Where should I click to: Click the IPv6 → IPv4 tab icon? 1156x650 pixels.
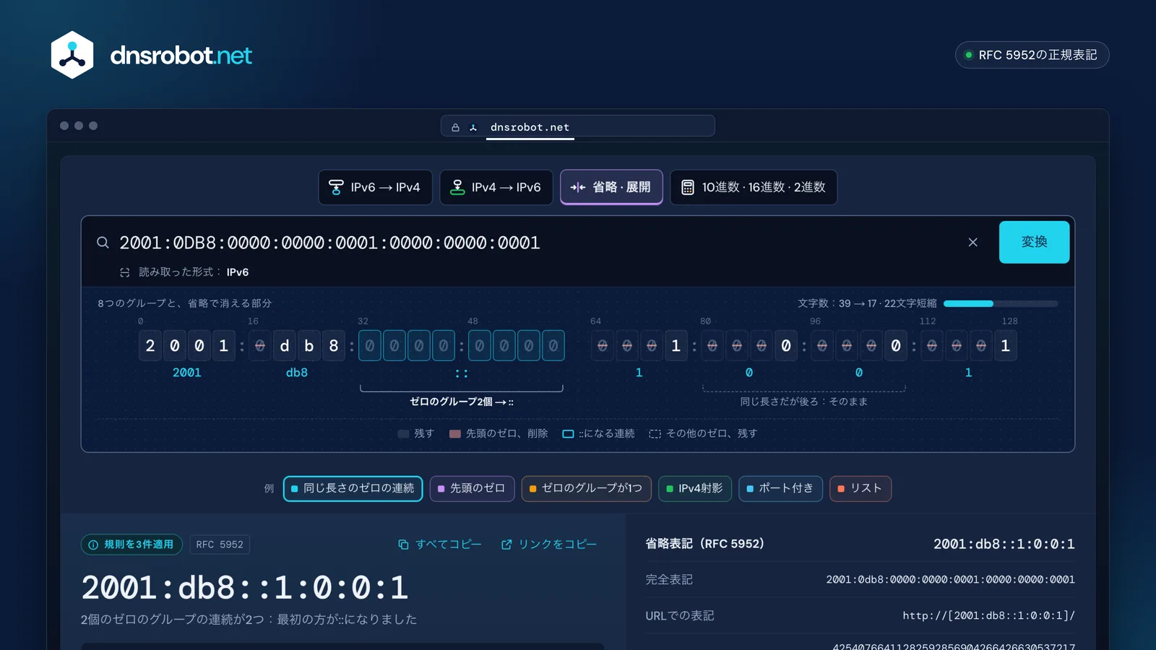(336, 188)
